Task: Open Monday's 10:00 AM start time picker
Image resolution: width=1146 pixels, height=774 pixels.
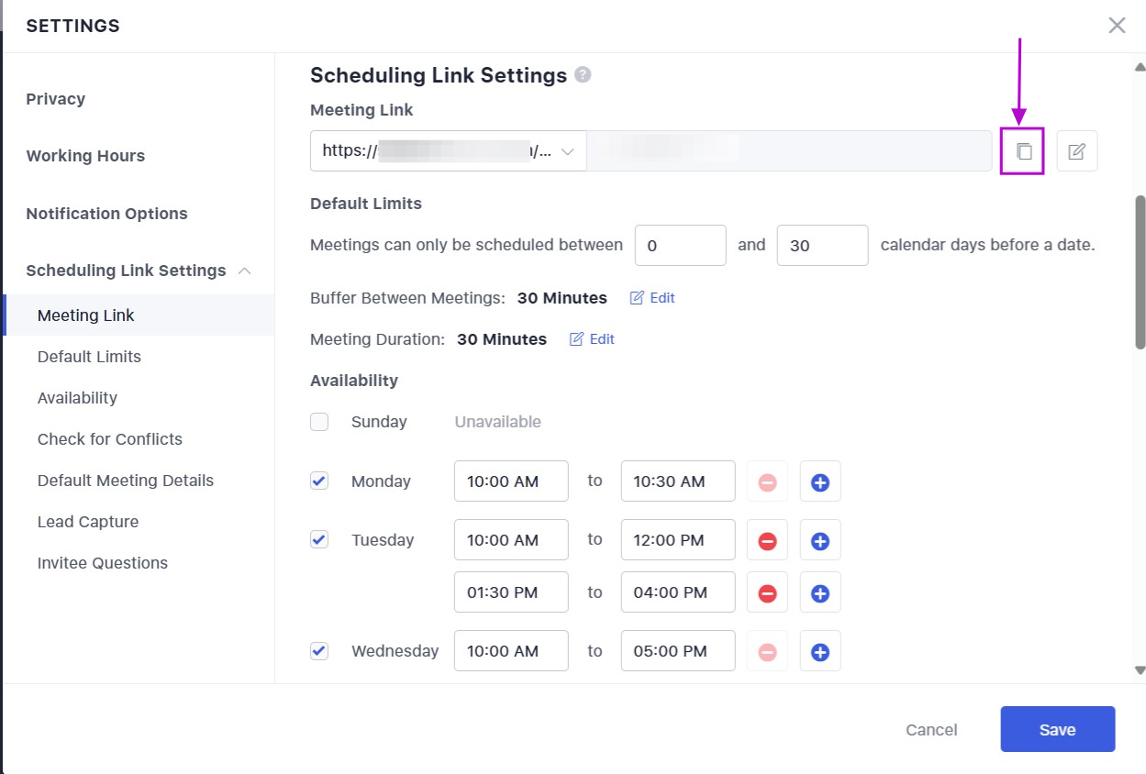Action: coord(510,481)
